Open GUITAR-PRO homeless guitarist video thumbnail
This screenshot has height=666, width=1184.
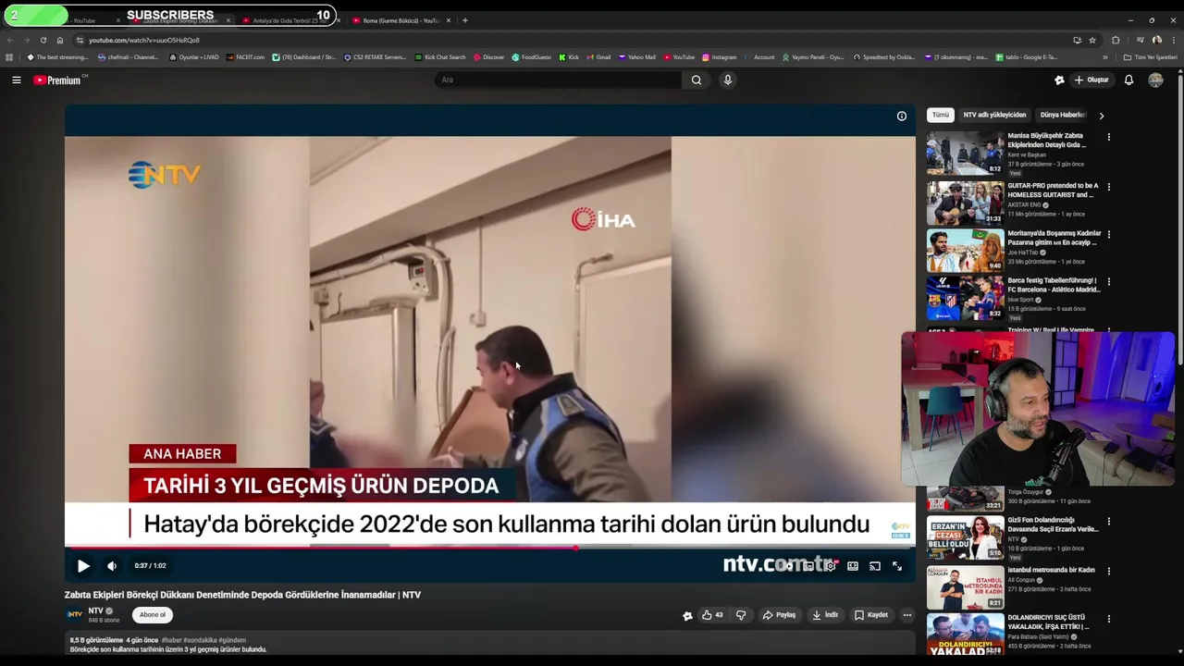[x=965, y=203]
